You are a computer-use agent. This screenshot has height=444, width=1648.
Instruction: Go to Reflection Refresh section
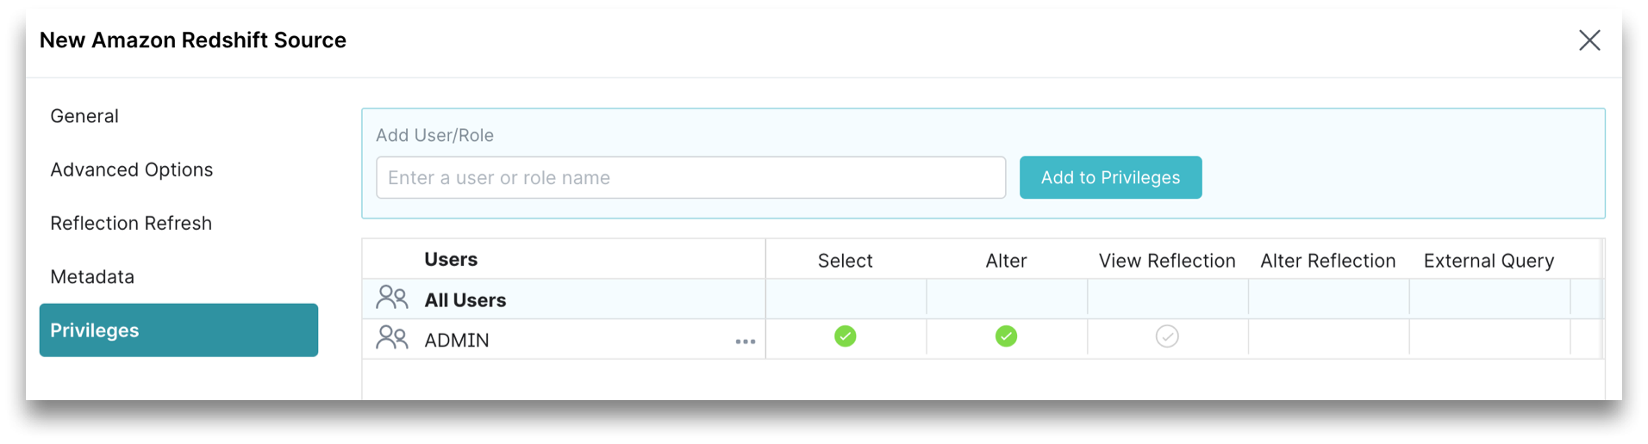(131, 223)
